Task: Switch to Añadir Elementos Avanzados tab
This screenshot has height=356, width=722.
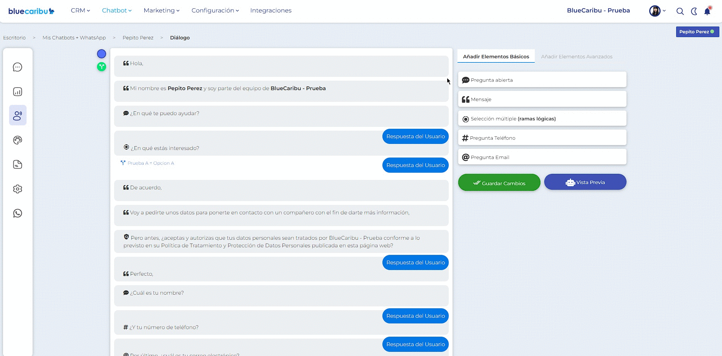Action: [x=576, y=56]
